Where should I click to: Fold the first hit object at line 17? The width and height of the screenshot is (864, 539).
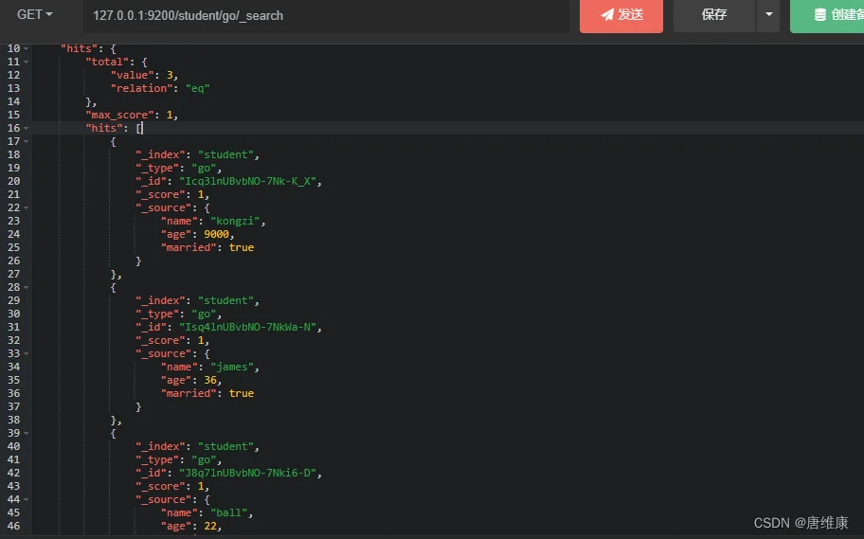click(27, 141)
